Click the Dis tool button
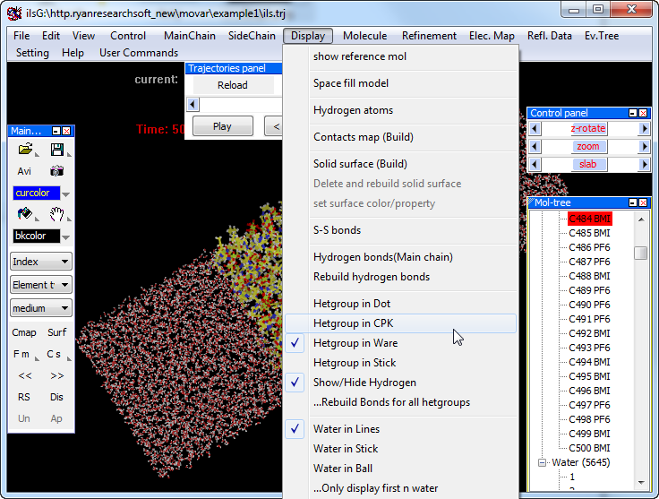Screen dimensions: 659x499 pyautogui.click(x=56, y=397)
